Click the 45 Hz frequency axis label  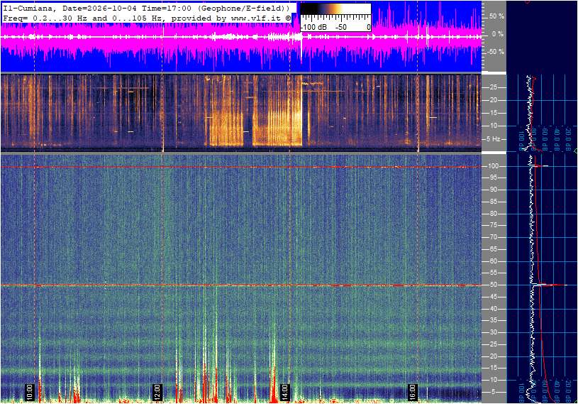[x=493, y=297]
